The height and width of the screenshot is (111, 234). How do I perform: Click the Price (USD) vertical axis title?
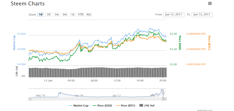180,43
